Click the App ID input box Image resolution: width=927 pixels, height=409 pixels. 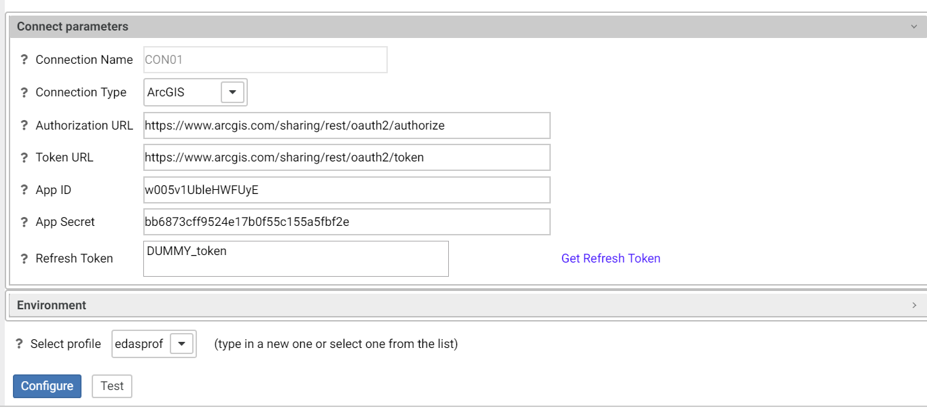[346, 190]
